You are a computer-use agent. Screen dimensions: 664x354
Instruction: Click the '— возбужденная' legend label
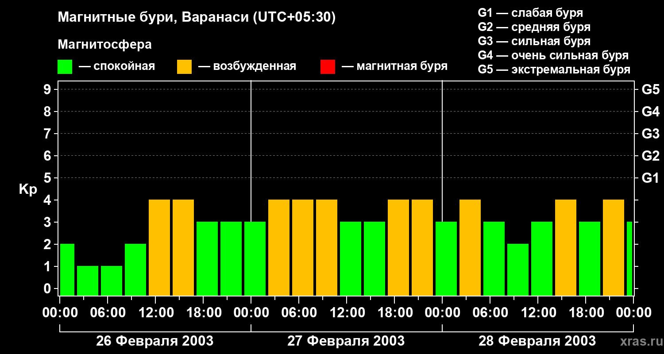247,67
